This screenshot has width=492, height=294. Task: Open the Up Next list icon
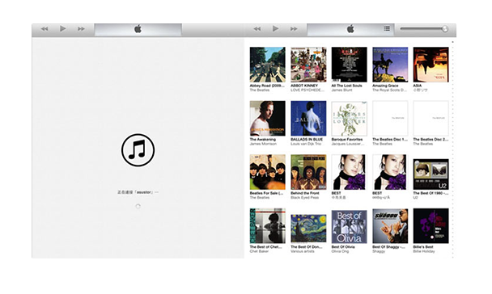point(387,28)
